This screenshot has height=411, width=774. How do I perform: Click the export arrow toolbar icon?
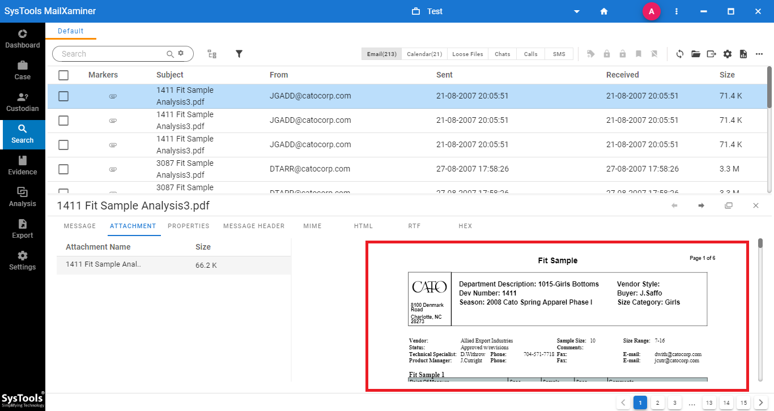coord(712,54)
